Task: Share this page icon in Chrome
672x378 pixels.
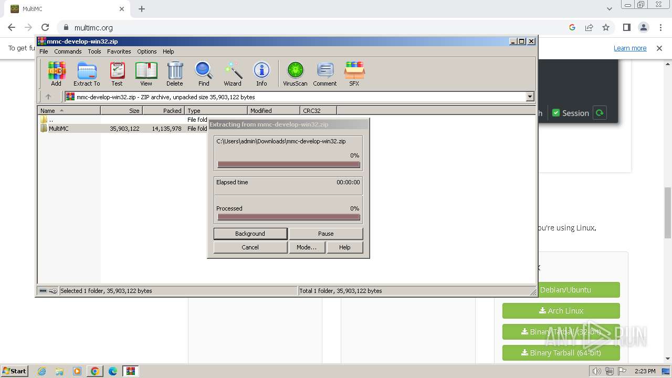Action: 589,27
